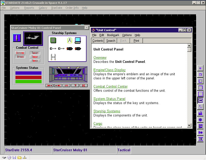Screen dimensions: 206x160
Task: Select the largest square zoom level icon
Action: pyautogui.click(x=200, y=94)
